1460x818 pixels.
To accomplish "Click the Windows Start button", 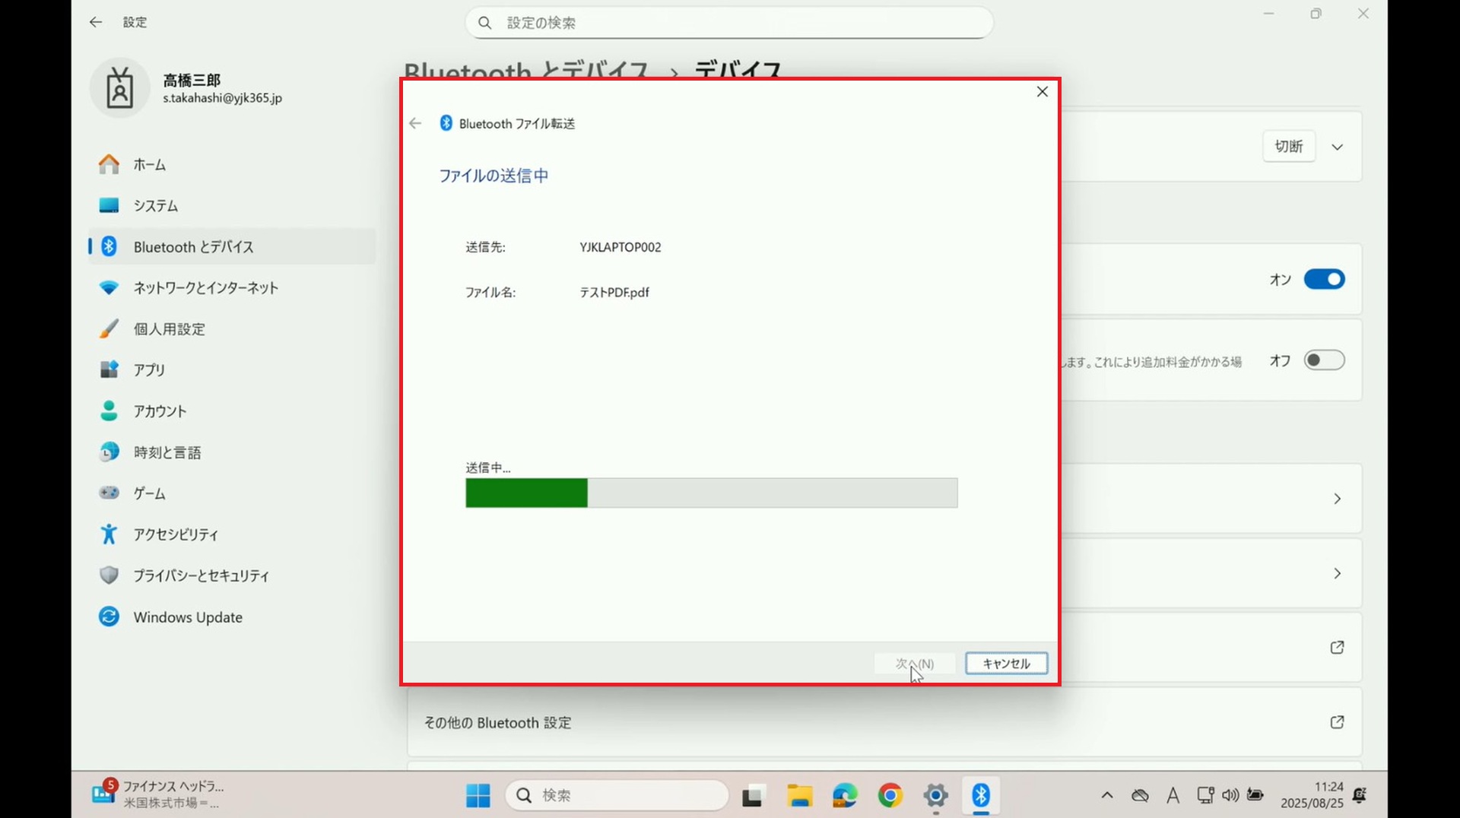I will click(x=478, y=795).
